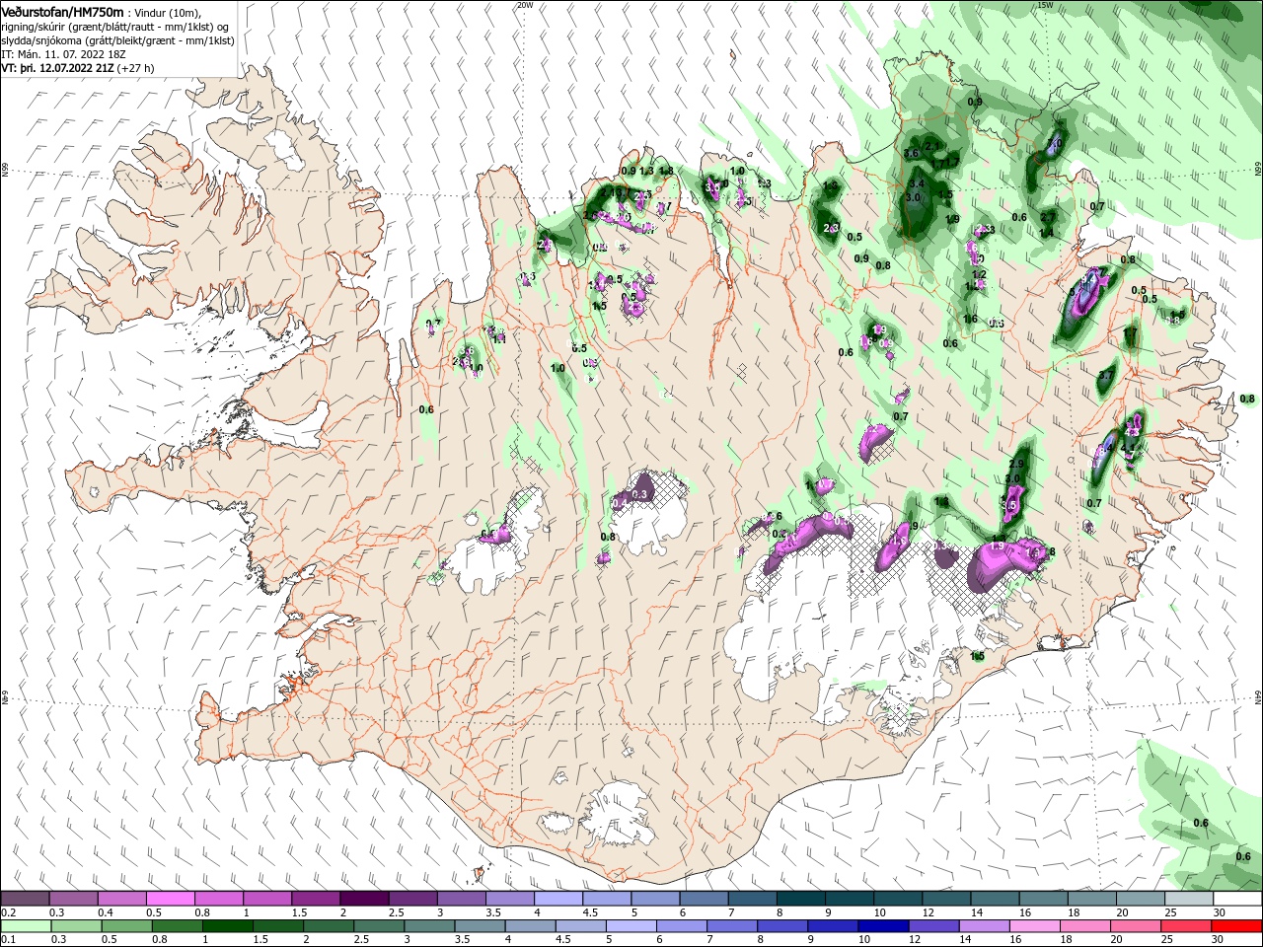Click the 'VT: þri. 12.07.2022 21Z' valid time
The image size is (1263, 947).
tap(57, 69)
